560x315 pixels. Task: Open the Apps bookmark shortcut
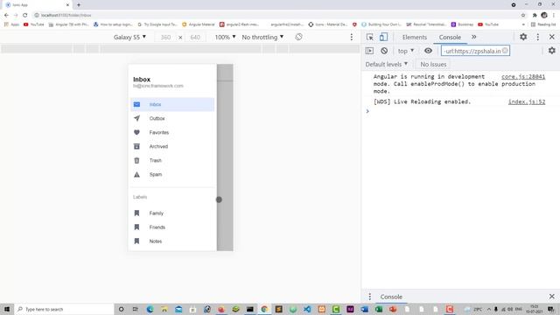coord(11,24)
